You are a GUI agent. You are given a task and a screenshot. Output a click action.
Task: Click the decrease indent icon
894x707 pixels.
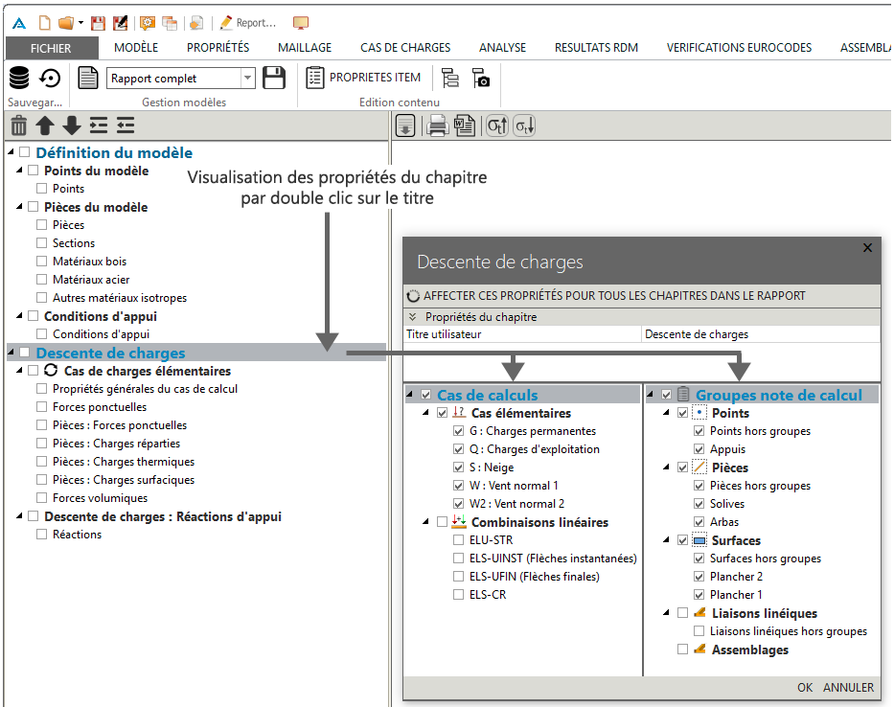pos(126,125)
